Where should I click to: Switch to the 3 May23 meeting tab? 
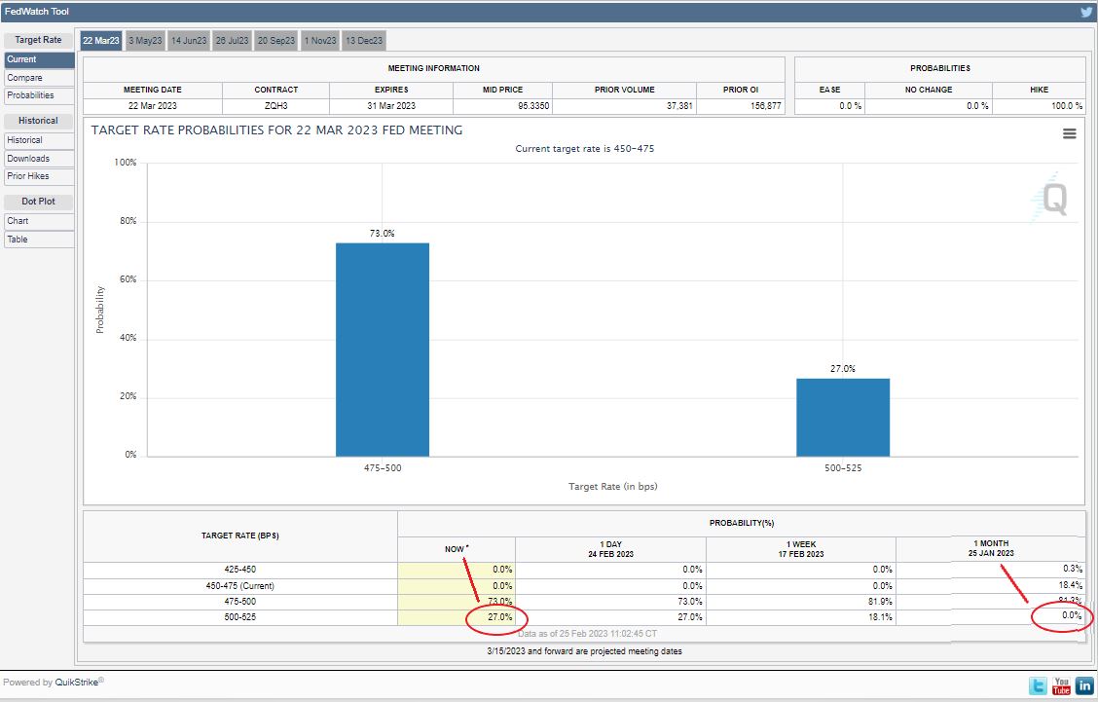[x=145, y=40]
